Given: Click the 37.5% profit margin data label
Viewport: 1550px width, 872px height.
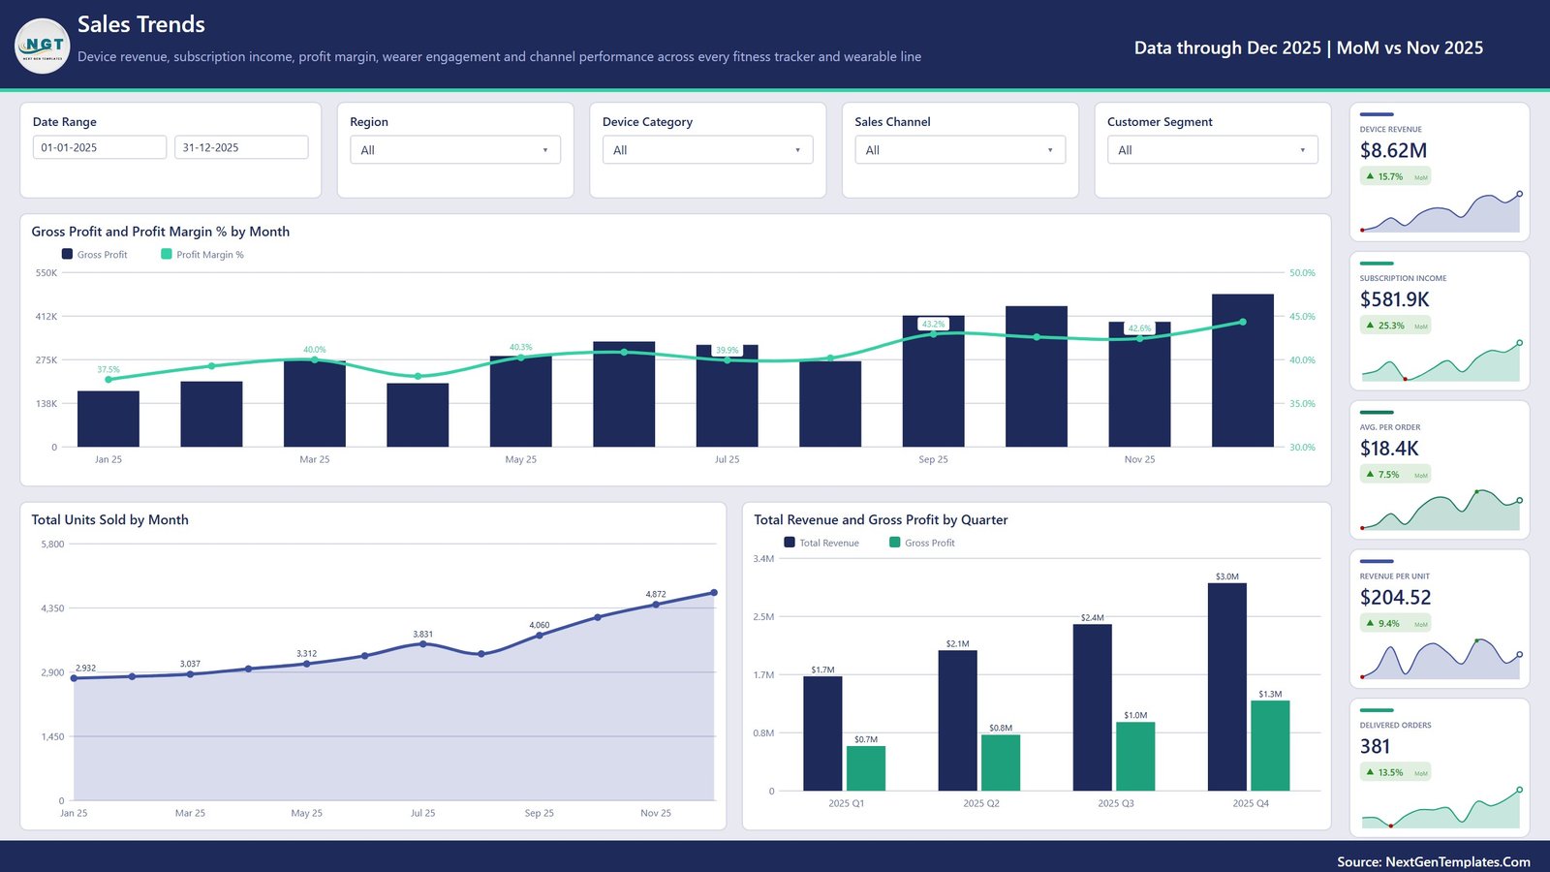Looking at the screenshot, I should point(108,369).
